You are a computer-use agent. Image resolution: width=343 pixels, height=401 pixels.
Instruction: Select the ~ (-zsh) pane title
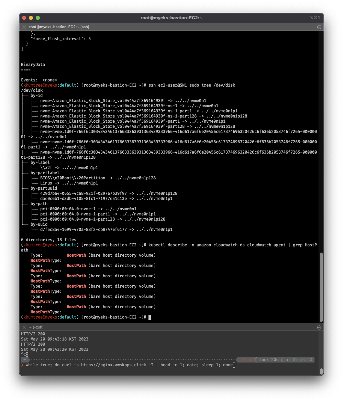(36, 327)
